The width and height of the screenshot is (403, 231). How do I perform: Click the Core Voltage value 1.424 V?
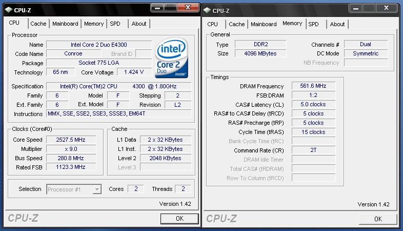pyautogui.click(x=134, y=72)
